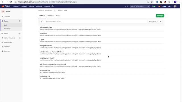Open the to-do list counter icon in the navbar
Image resolution: width=182 pixels, height=102 pixels.
point(164,6)
